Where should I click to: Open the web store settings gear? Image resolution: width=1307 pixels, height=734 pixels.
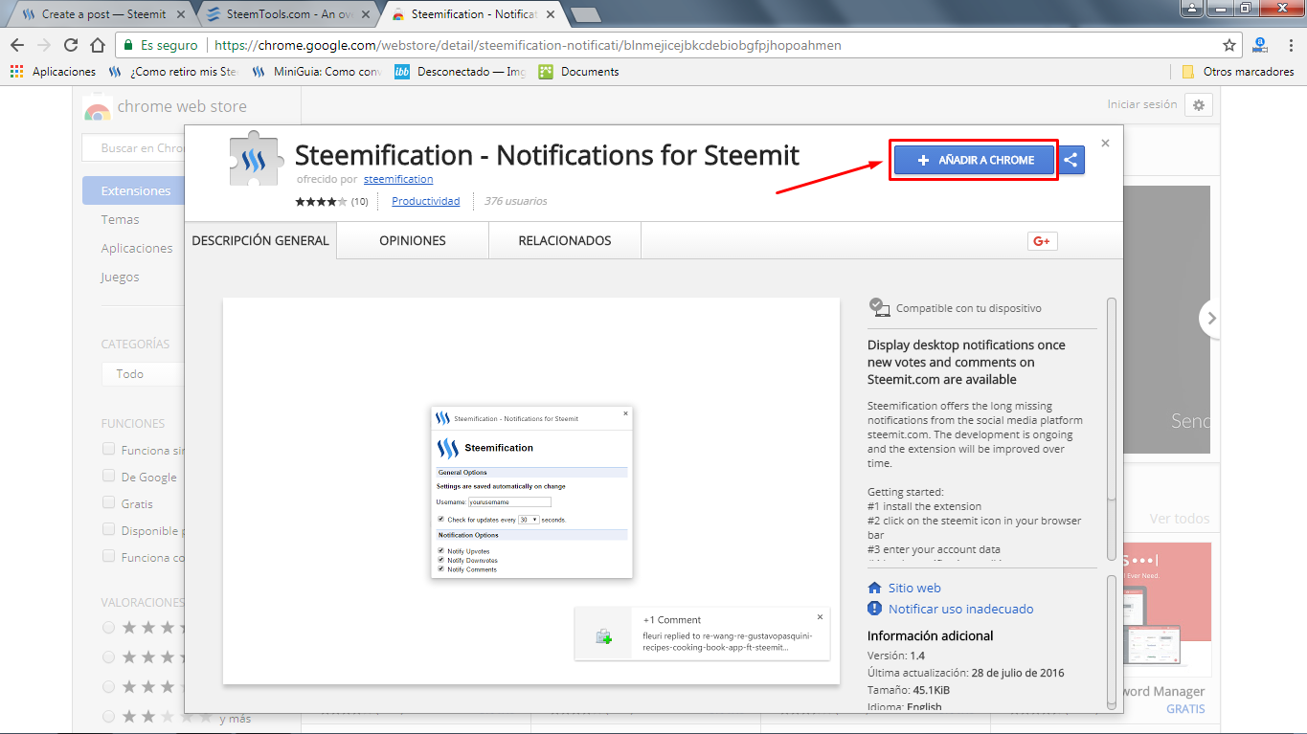point(1199,104)
